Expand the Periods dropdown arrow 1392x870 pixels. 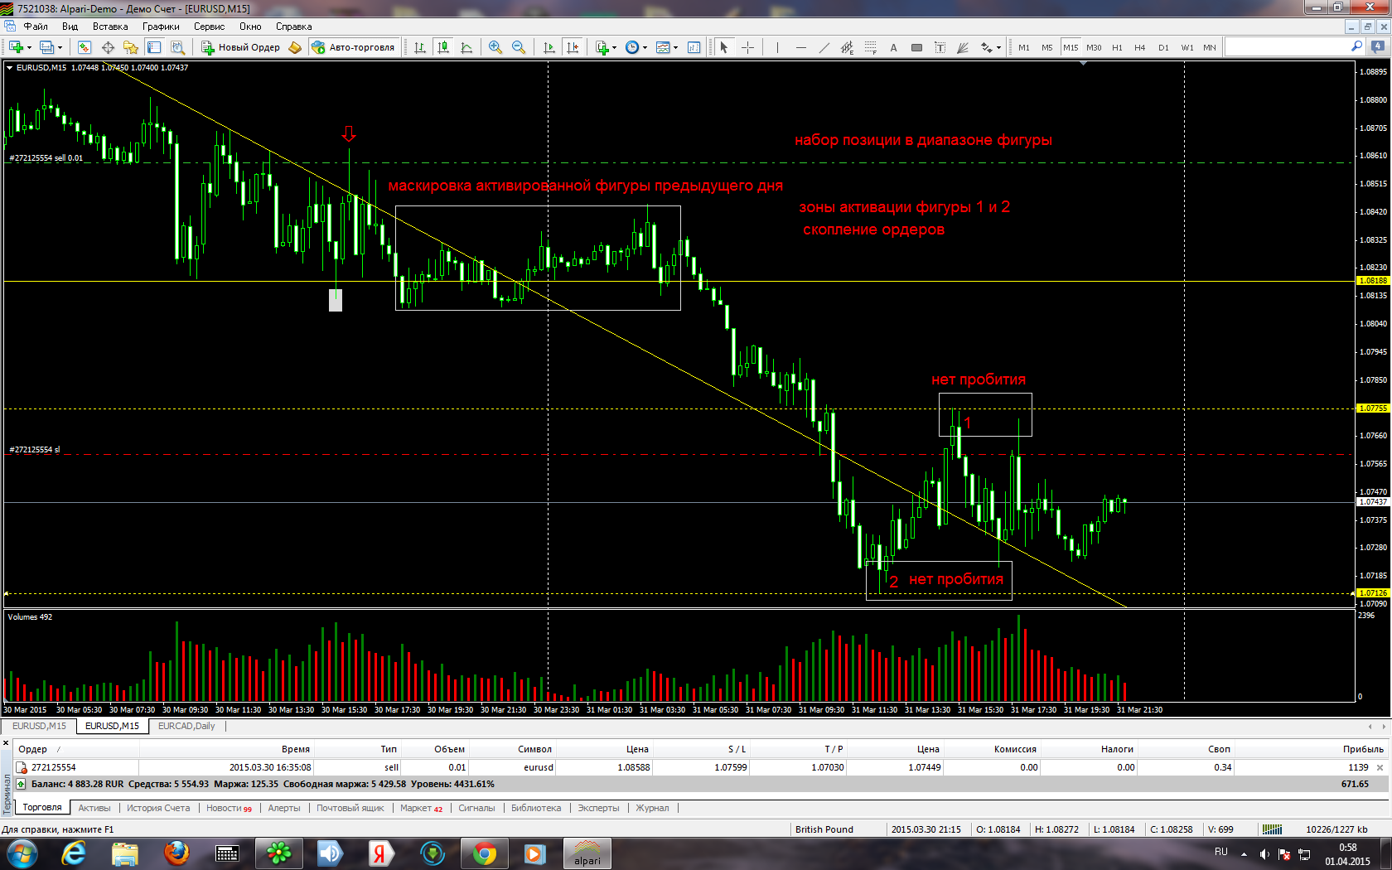coord(645,47)
